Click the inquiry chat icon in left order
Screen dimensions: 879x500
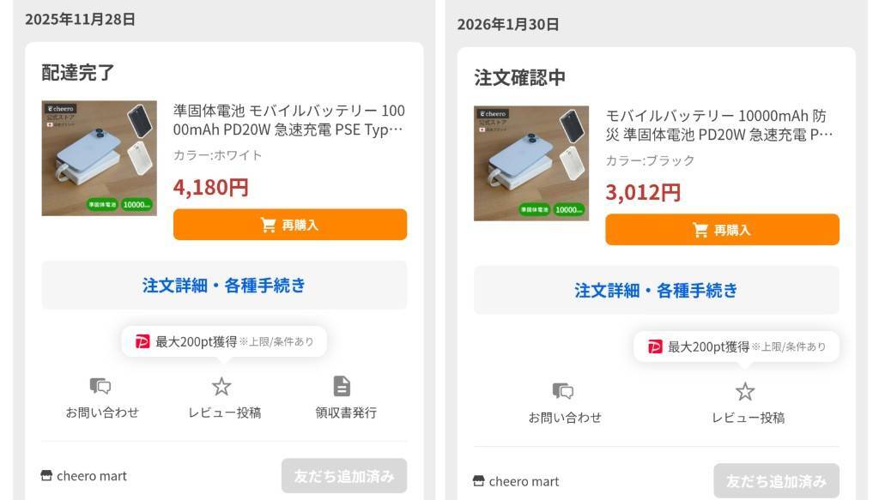pos(101,386)
